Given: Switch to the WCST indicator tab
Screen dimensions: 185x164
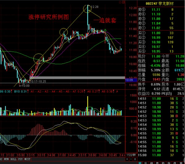Looking at the screenshot, I should [x=27, y=159].
